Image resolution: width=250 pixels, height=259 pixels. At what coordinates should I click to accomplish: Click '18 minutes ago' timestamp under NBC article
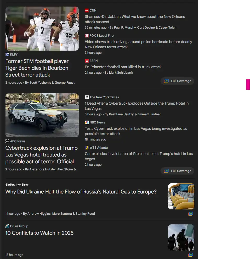(x=95, y=139)
